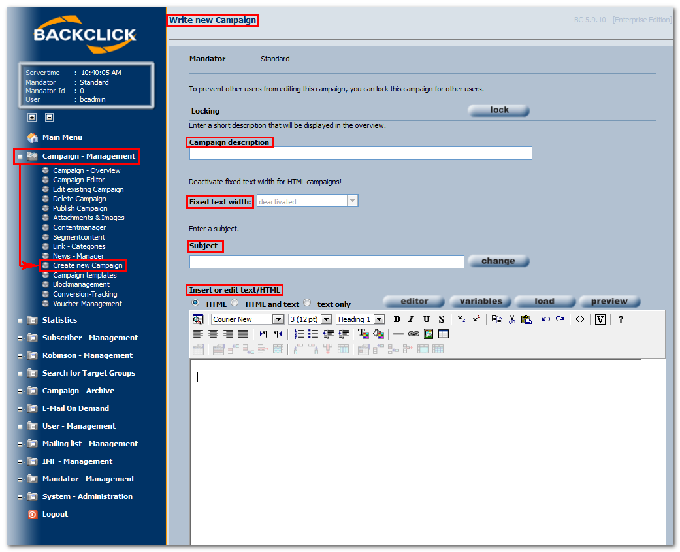This screenshot has height=552, width=680.
Task: Insert a bulleted list
Action: click(313, 334)
